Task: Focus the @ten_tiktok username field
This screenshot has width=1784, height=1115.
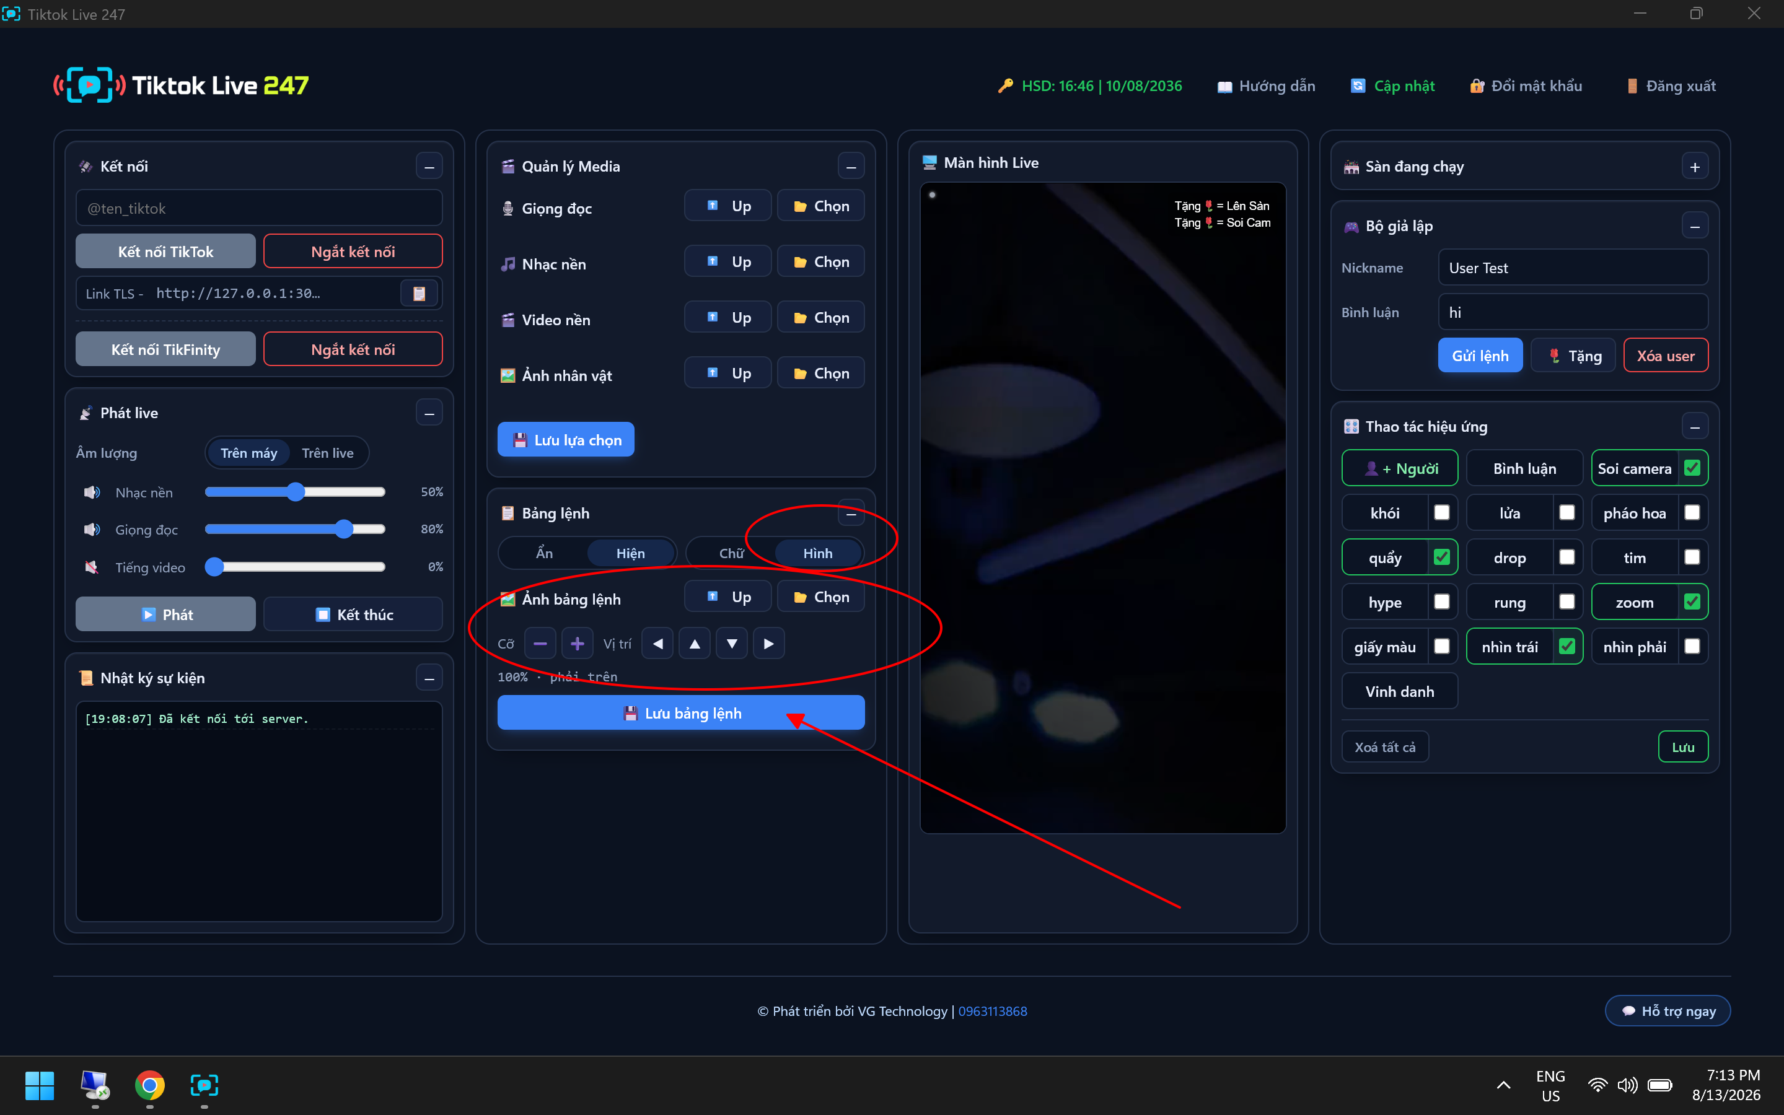Action: (x=259, y=208)
